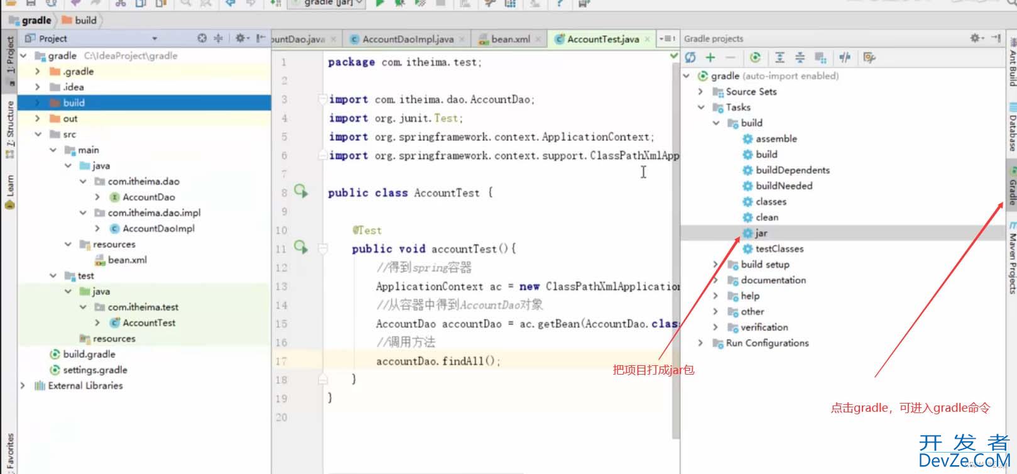
Task: Open Maven Projects side tab
Action: pos(1012,257)
